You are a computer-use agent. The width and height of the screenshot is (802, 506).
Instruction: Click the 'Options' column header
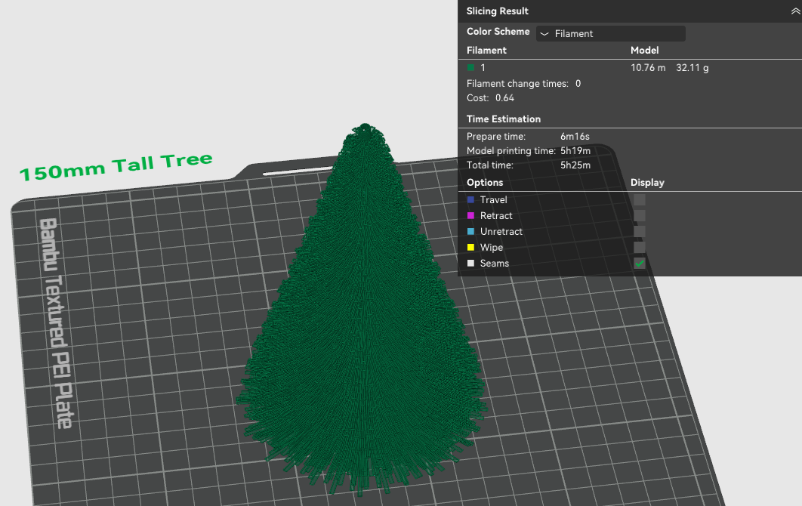coord(485,183)
